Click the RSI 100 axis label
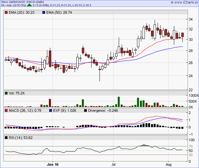This screenshot has height=168, width=199. (x=191, y=140)
